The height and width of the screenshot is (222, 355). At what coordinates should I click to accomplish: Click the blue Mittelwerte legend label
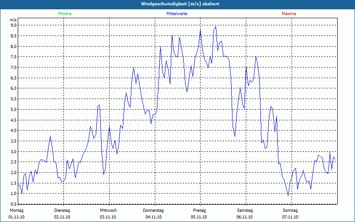[177, 14]
